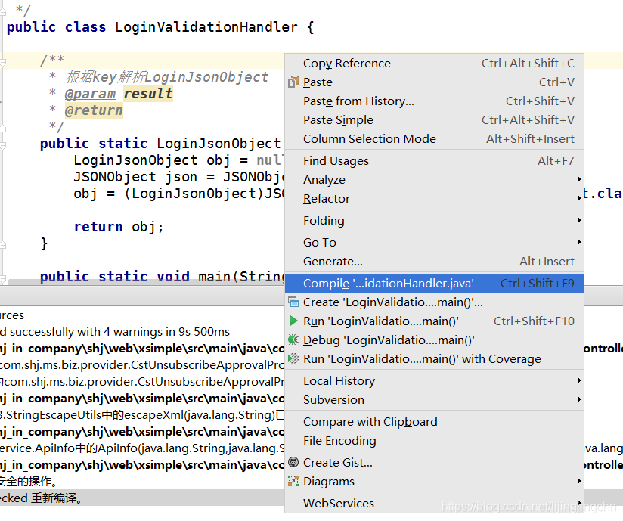Expand the Refactor submenu arrow

coord(579,198)
